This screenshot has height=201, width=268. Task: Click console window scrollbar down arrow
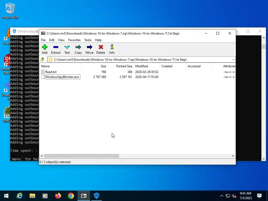tap(264, 159)
